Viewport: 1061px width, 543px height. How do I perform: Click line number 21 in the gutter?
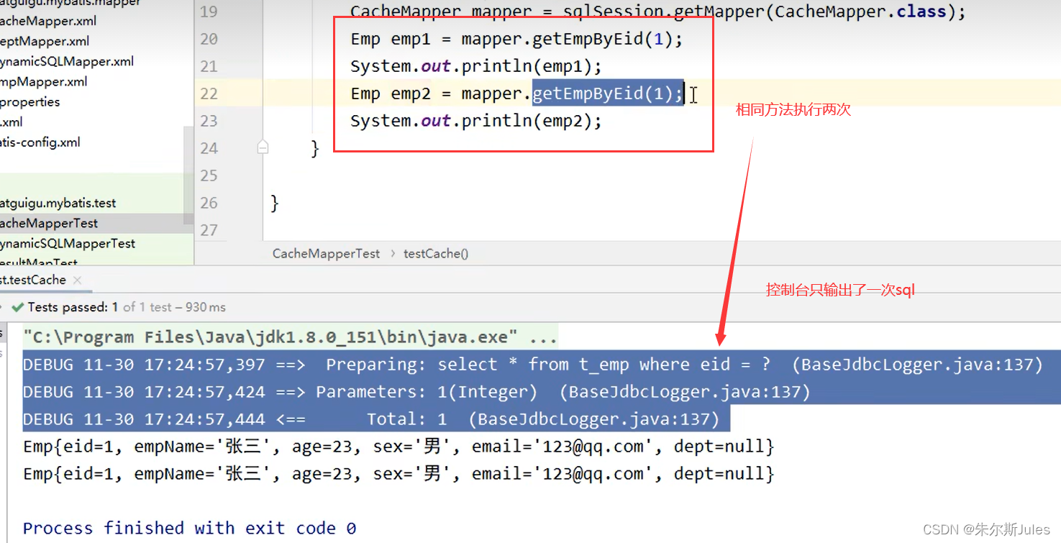(x=209, y=66)
